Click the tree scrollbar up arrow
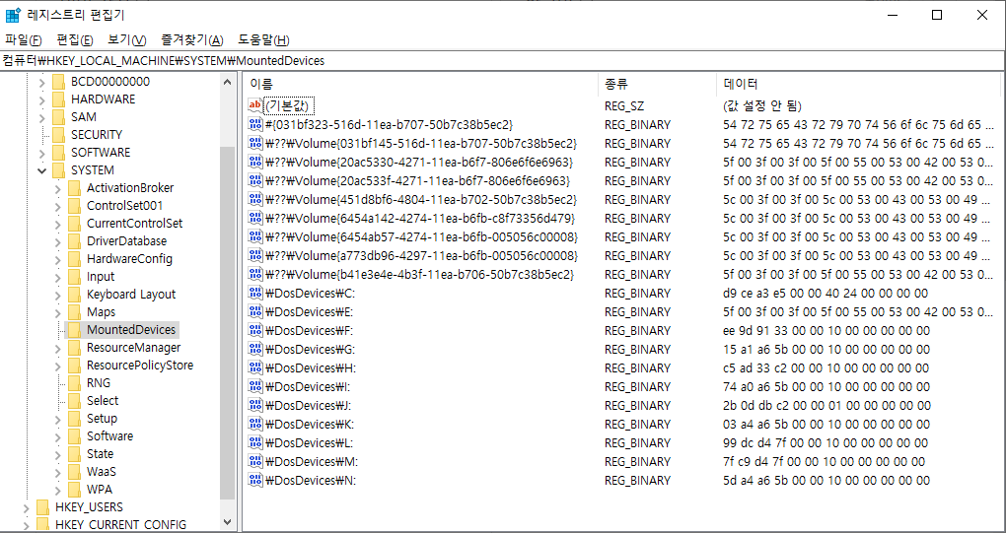Screen dimensions: 1006x533 pos(227,82)
